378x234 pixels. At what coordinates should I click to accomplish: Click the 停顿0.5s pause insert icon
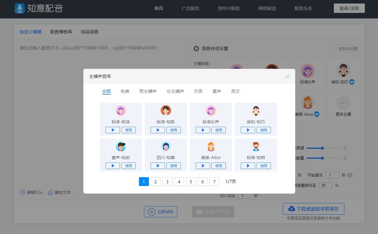tap(23, 192)
